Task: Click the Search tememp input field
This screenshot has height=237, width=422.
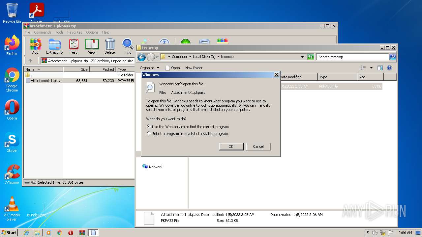Action: [x=352, y=57]
